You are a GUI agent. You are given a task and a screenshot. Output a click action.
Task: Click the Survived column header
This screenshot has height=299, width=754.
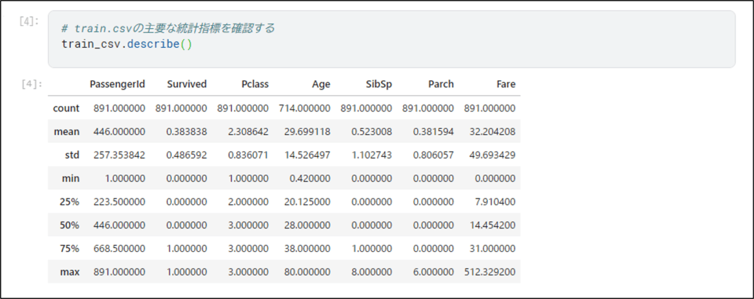(x=187, y=84)
